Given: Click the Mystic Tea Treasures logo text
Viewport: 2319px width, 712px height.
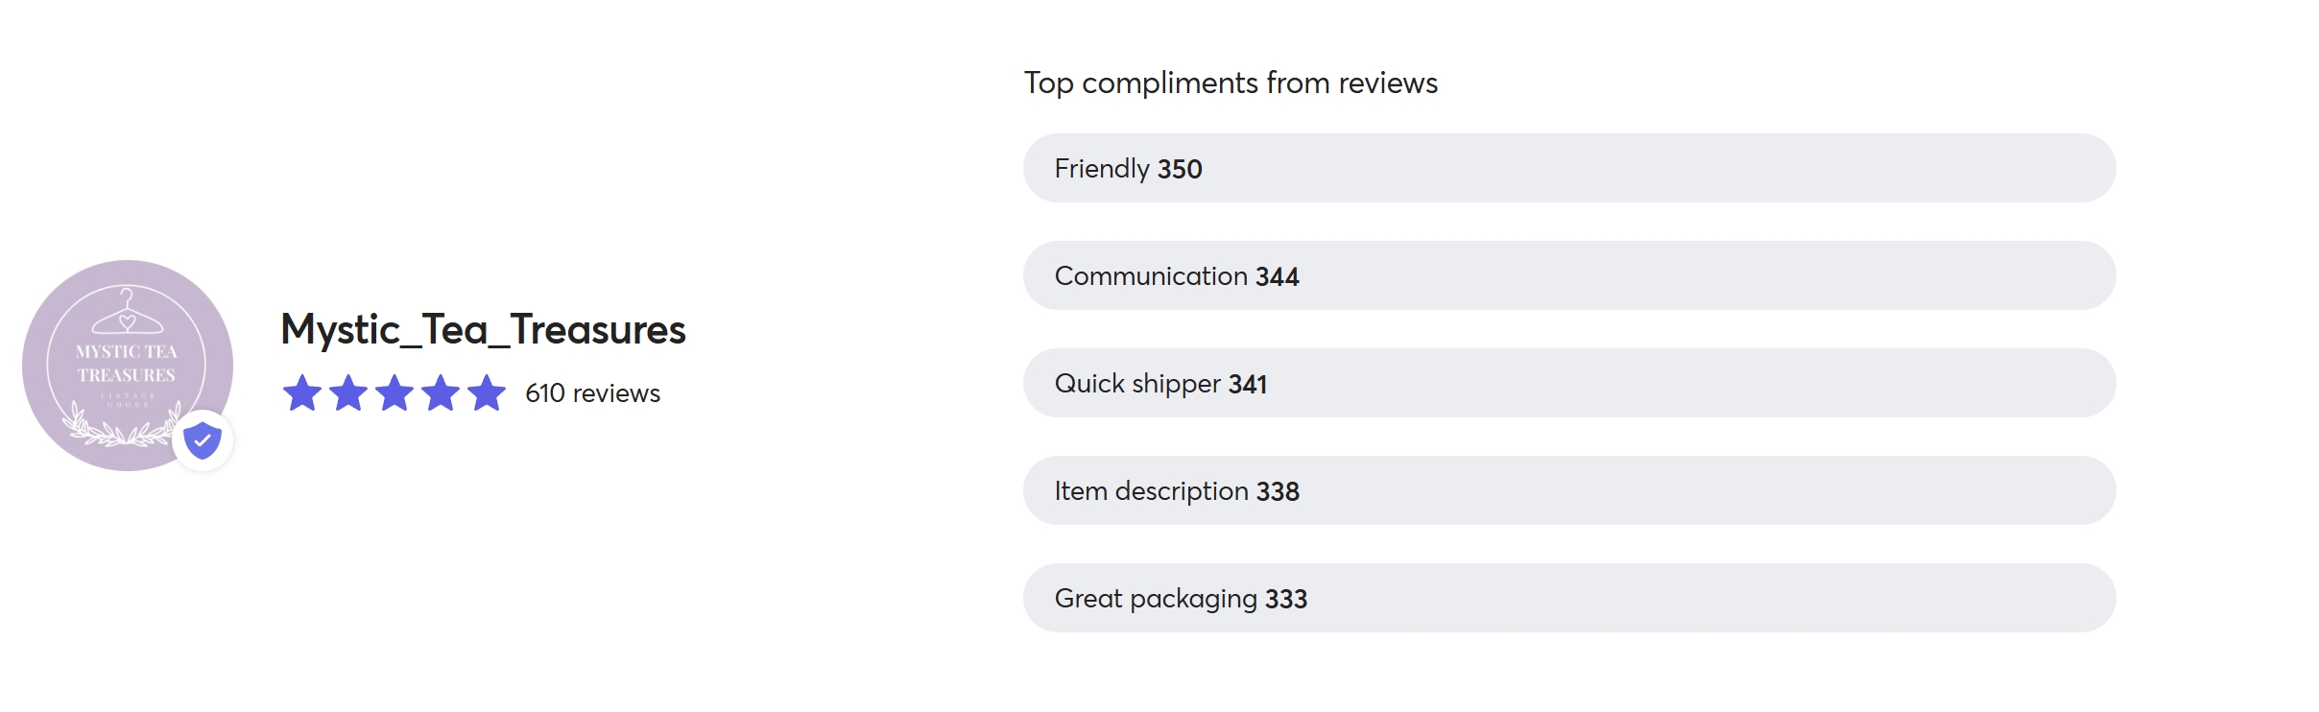Looking at the screenshot, I should [x=127, y=364].
